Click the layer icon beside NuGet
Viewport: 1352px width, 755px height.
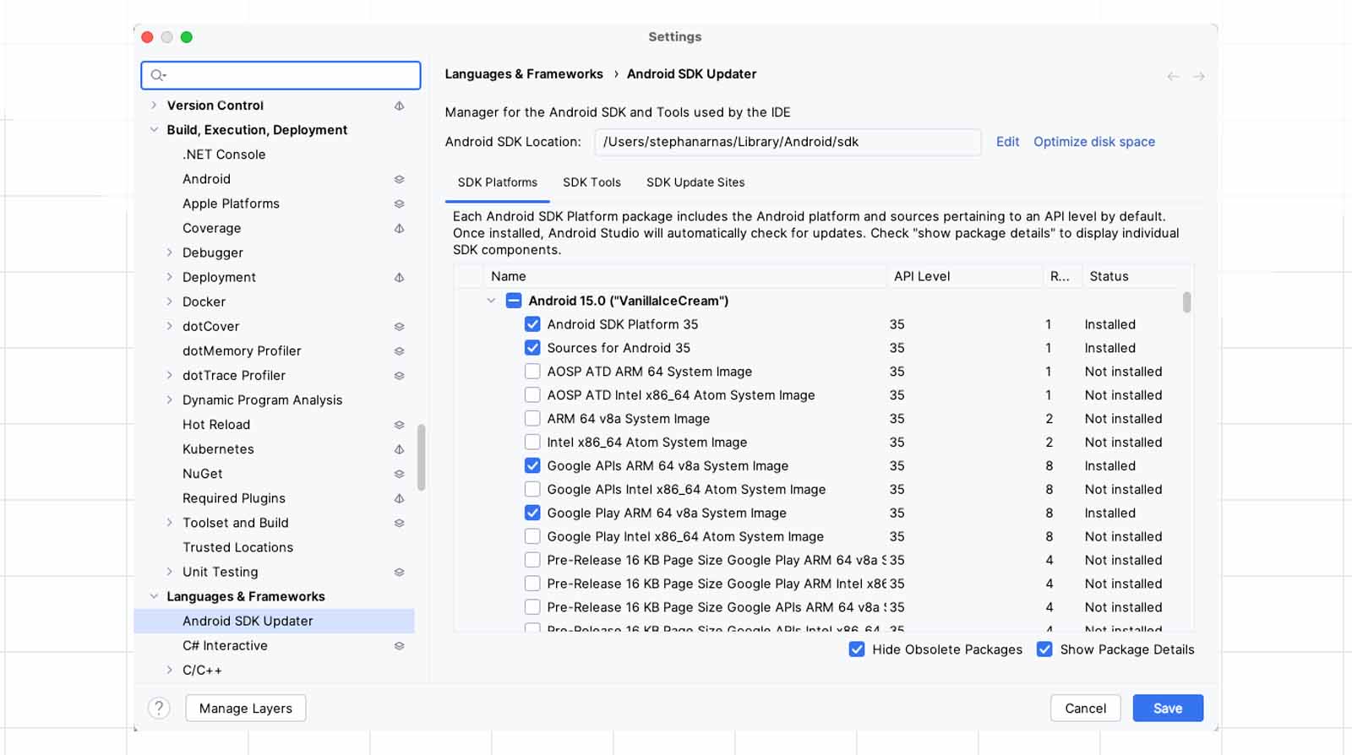click(399, 474)
